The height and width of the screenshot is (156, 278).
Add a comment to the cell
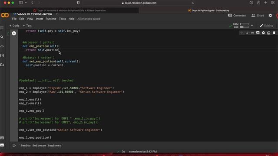point(258,33)
